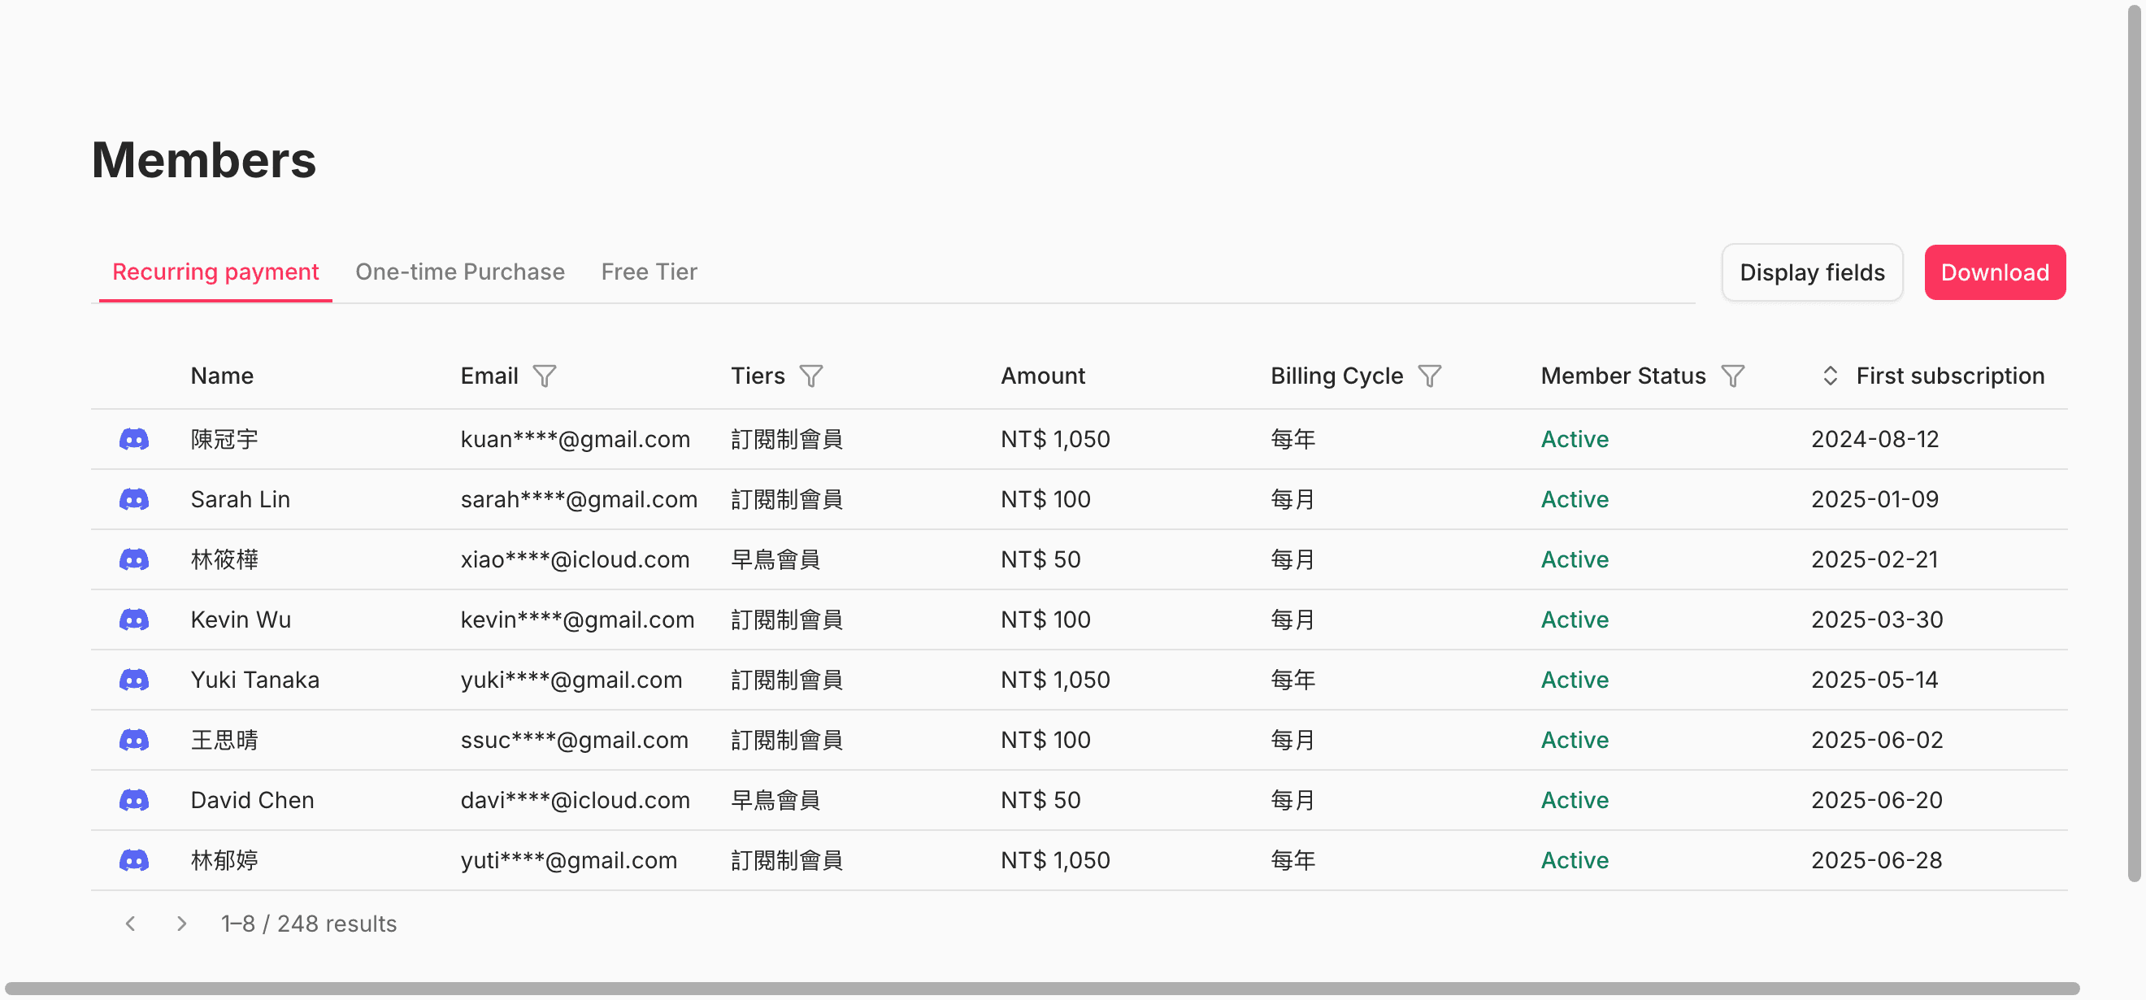This screenshot has width=2146, height=1000.
Task: Click the vertical scrollbar on the right
Action: [x=2134, y=441]
